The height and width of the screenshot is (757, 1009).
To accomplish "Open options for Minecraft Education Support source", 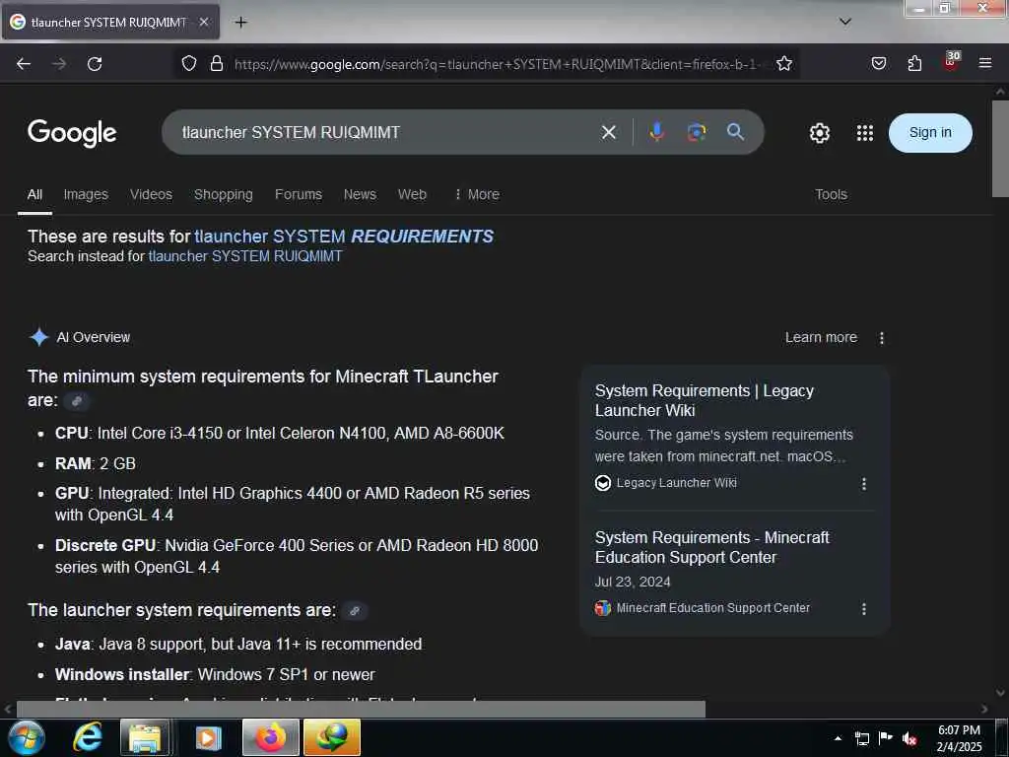I will 863,608.
